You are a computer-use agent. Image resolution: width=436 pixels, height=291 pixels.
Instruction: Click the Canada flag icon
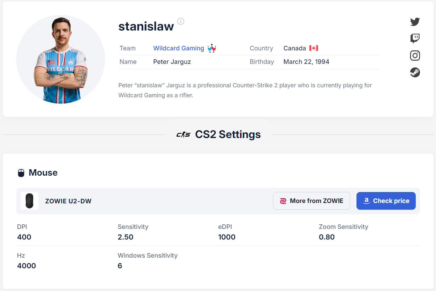click(314, 48)
